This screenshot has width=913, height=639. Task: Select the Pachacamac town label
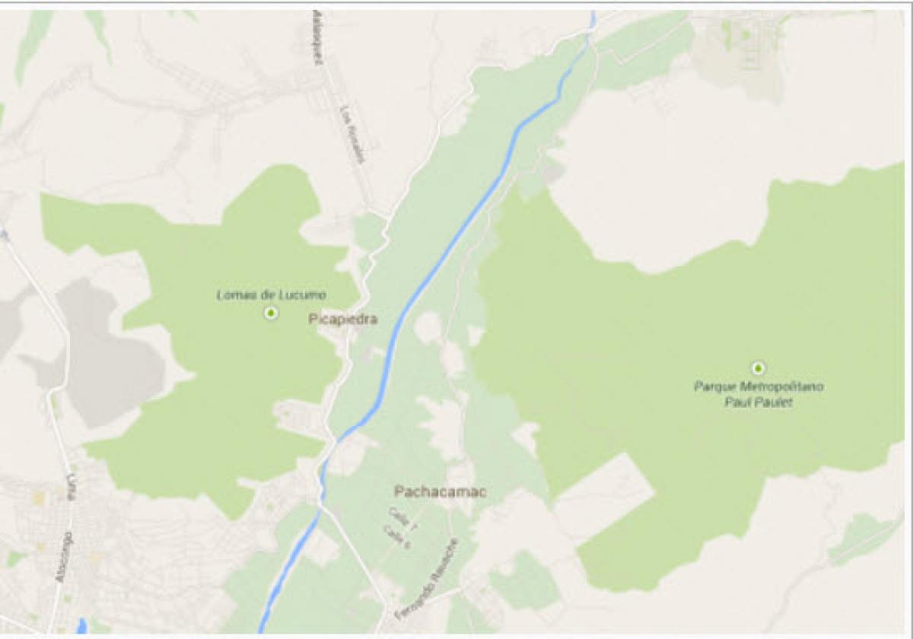point(440,492)
